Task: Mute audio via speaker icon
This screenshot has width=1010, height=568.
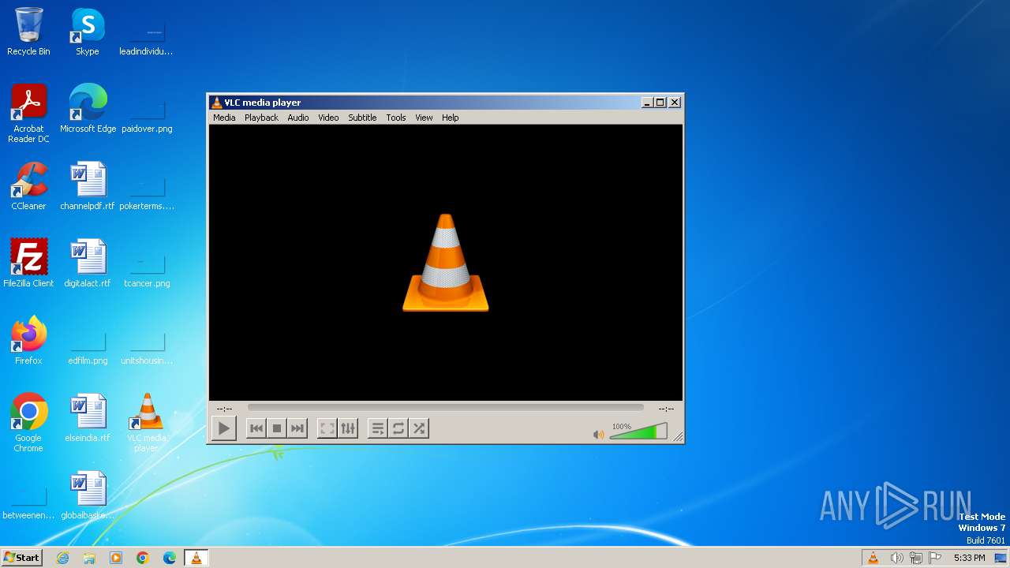Action: click(x=599, y=435)
